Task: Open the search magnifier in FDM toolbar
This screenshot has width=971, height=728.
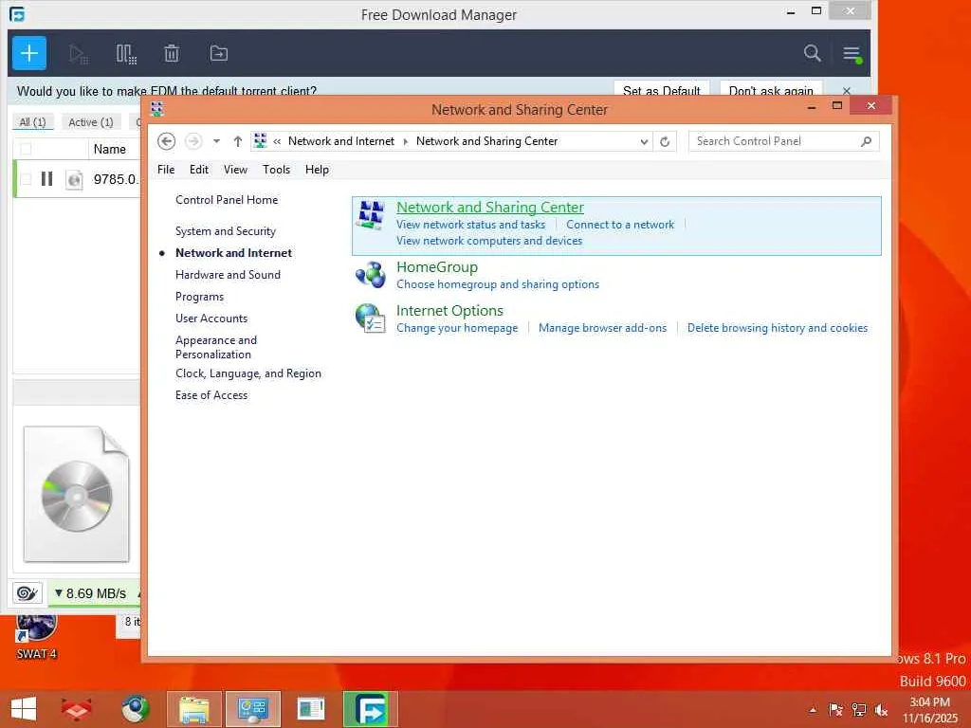Action: 812,53
